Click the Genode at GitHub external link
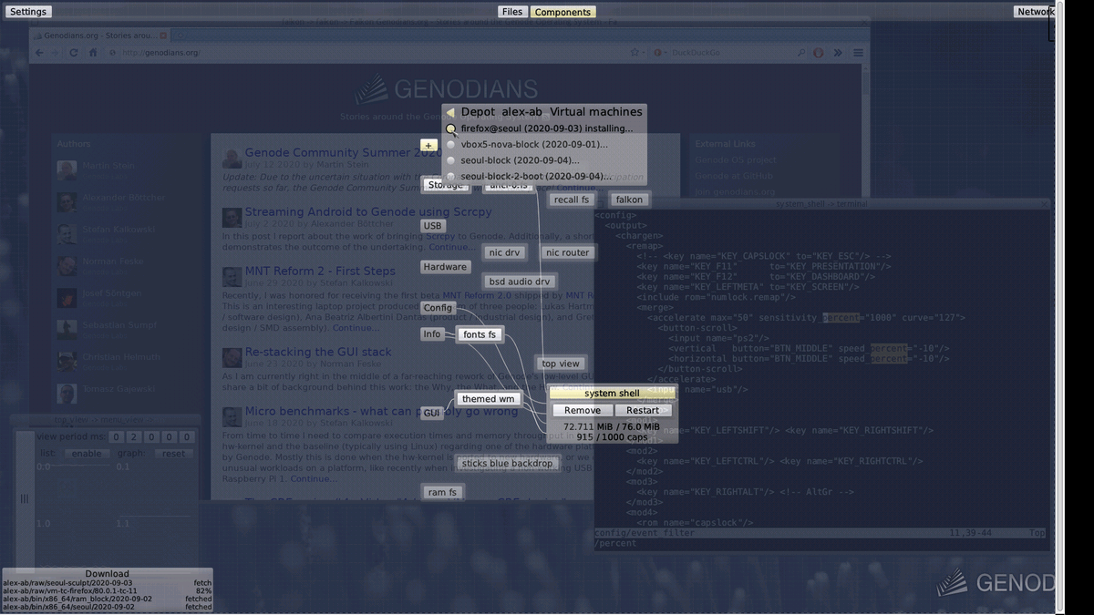The height and width of the screenshot is (615, 1094). pyautogui.click(x=735, y=176)
